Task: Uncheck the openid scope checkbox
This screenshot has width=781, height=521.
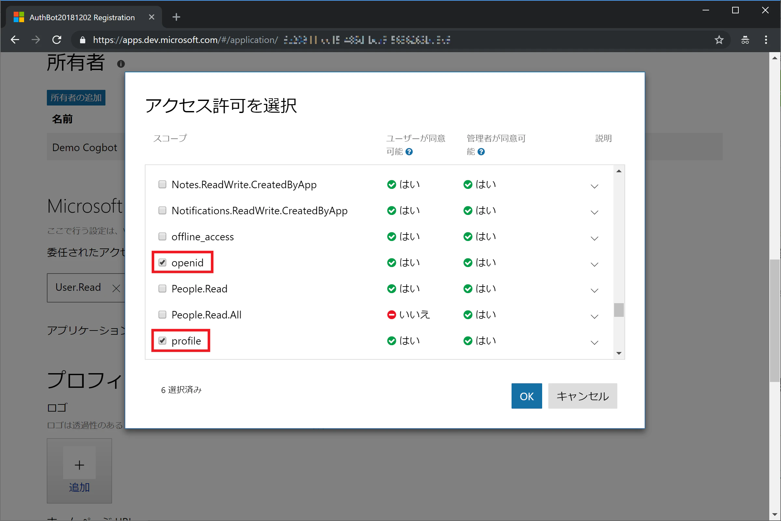Action: click(162, 262)
